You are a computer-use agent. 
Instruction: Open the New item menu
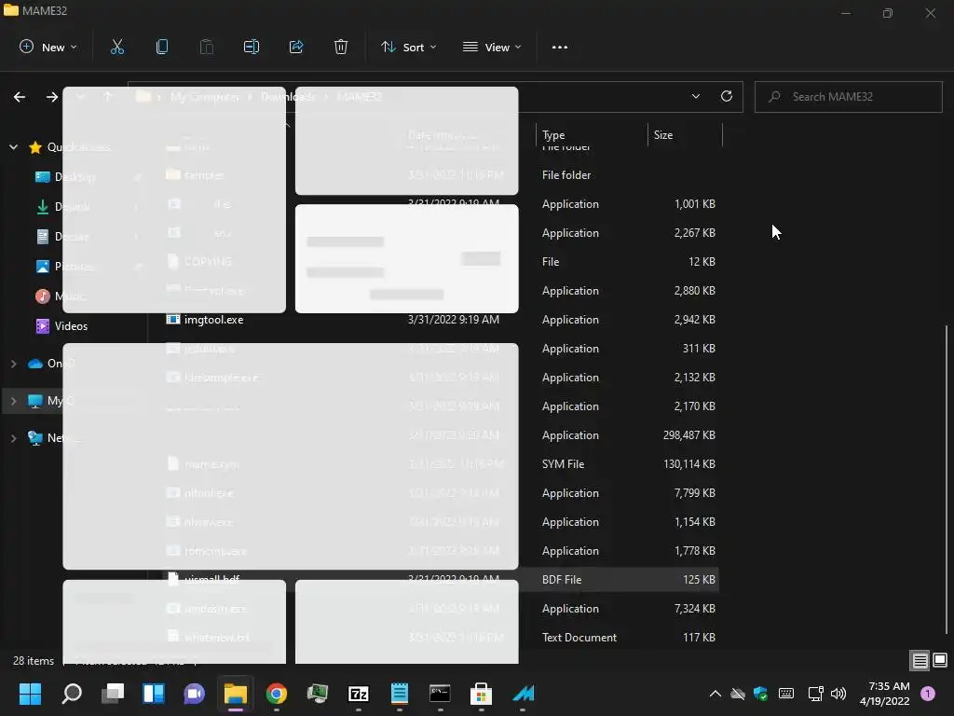[x=48, y=47]
